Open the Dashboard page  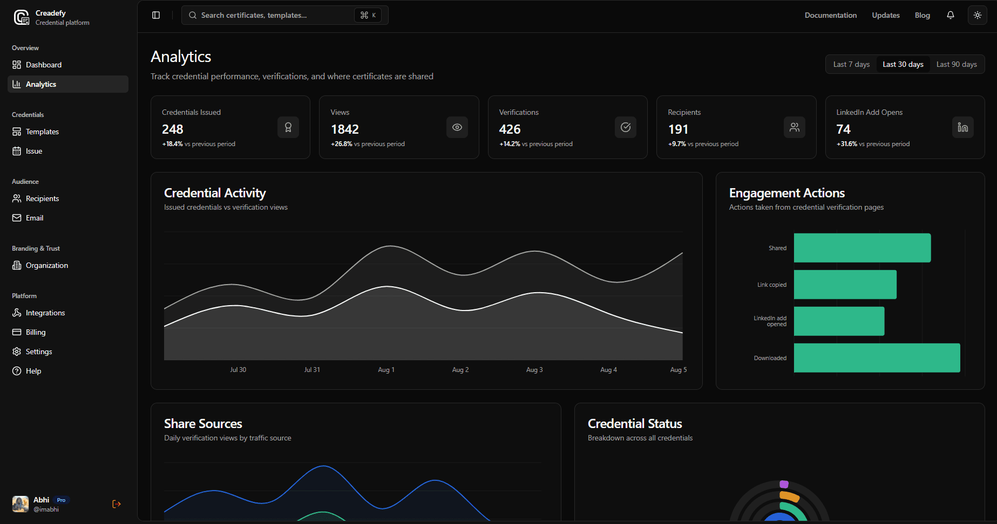68,65
